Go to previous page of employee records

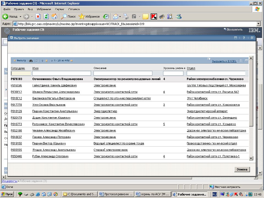pos(52,61)
